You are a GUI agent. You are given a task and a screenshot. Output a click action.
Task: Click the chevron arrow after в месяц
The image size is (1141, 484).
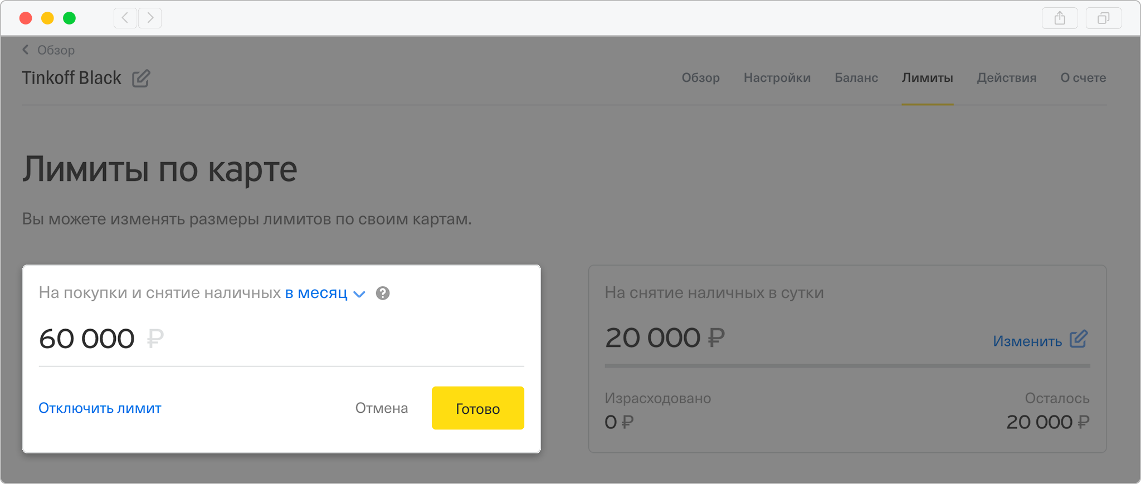click(x=359, y=294)
